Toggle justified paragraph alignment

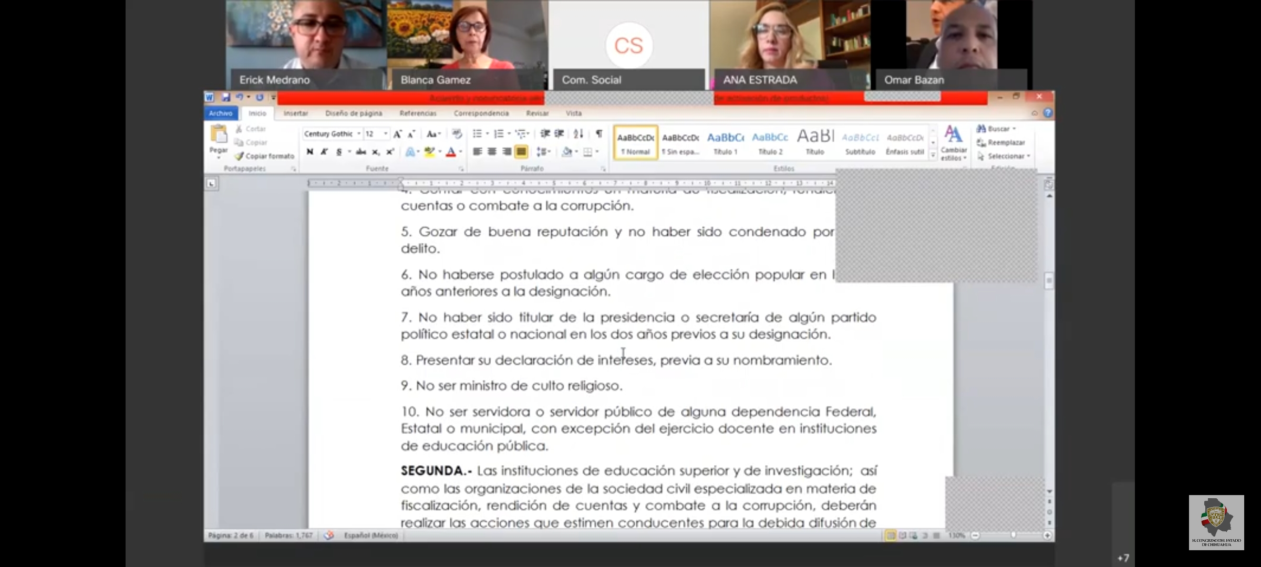[x=521, y=152]
